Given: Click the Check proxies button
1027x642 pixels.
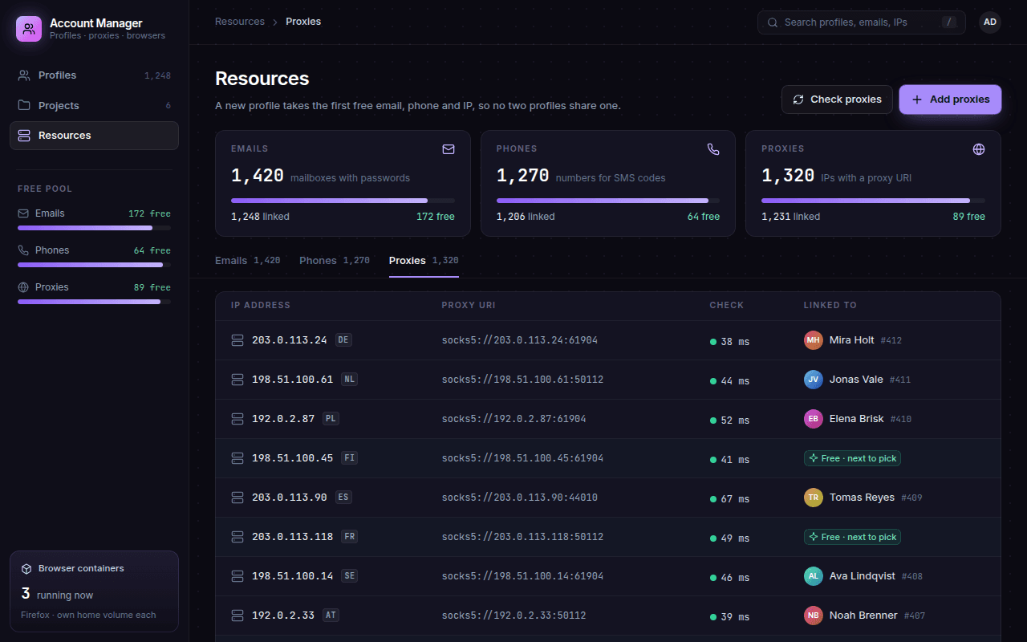Looking at the screenshot, I should point(837,100).
